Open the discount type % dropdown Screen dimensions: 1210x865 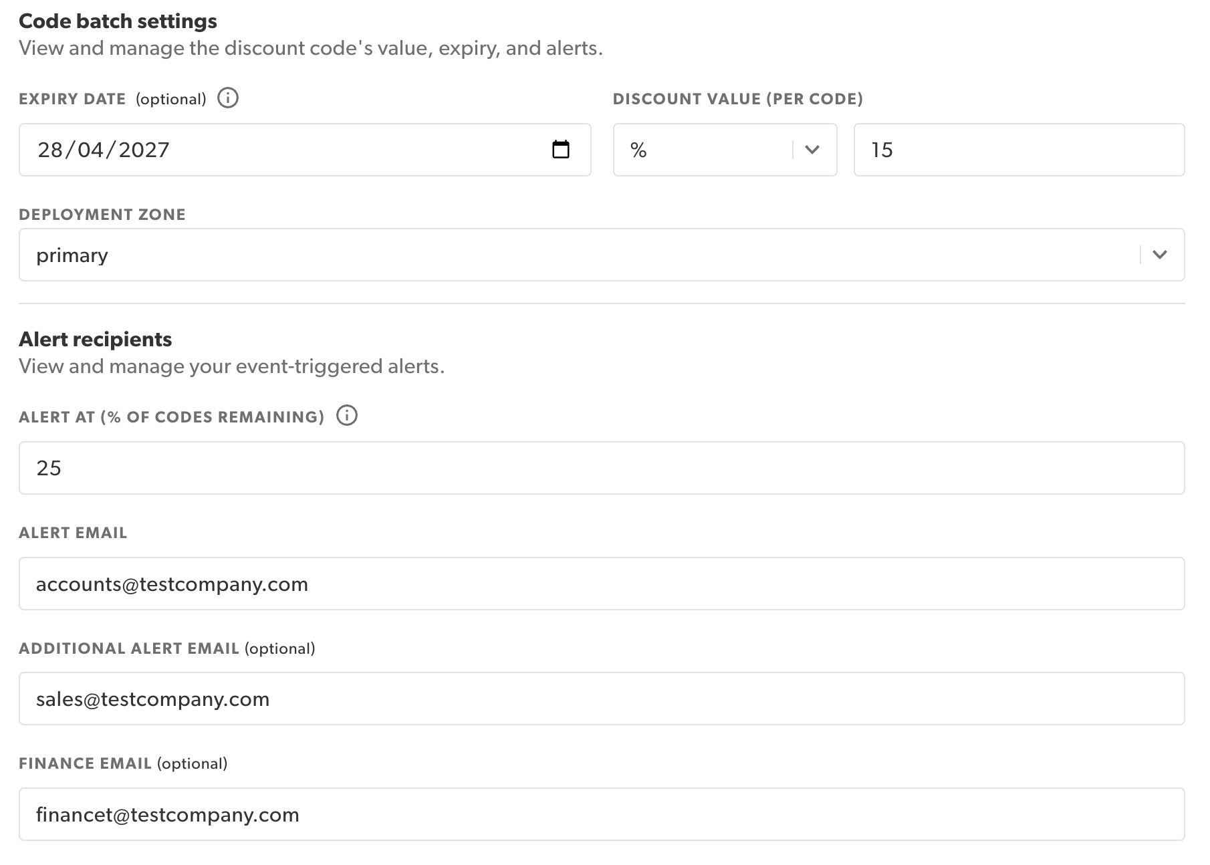tap(725, 150)
